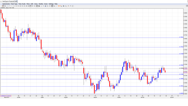Select the OHLC bar chart type icon
188x106 pixels.
click(5, 6)
